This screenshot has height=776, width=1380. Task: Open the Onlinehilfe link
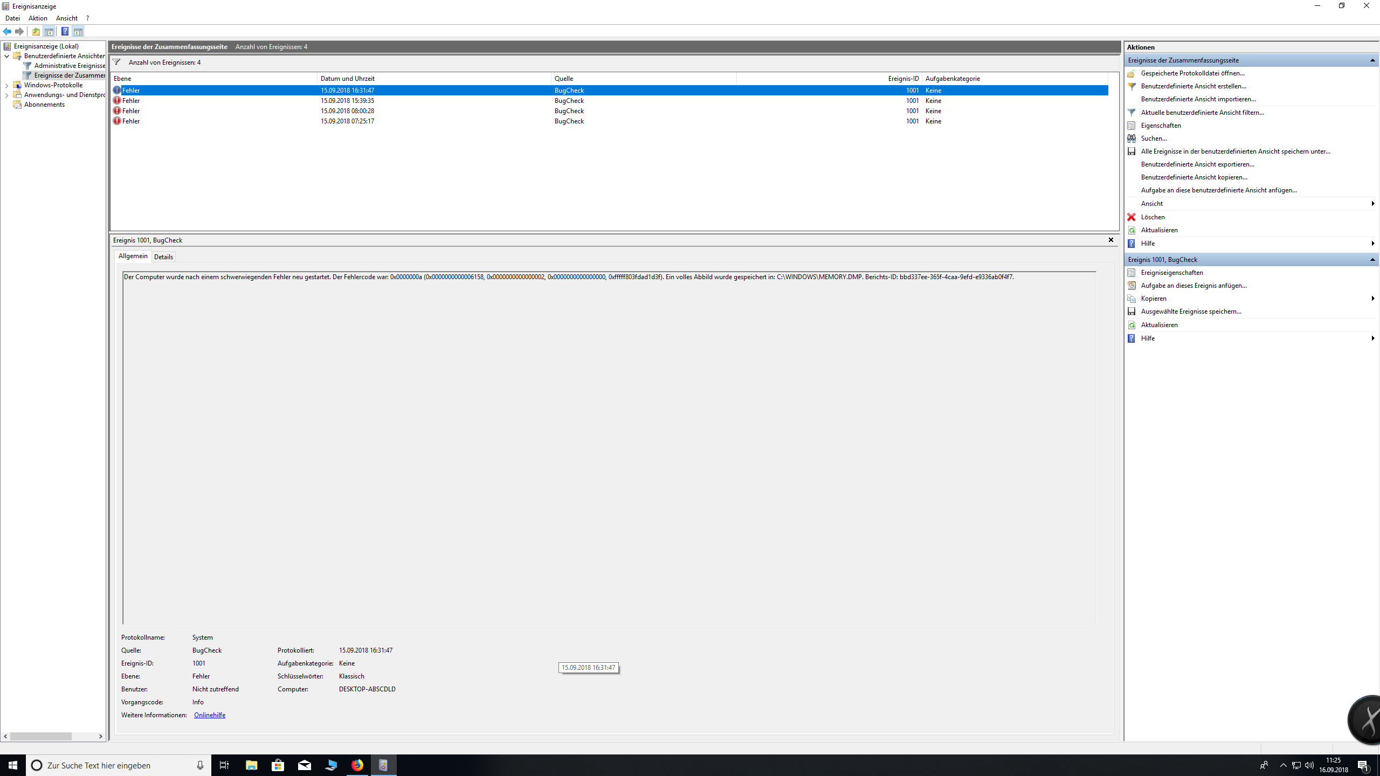pos(209,715)
